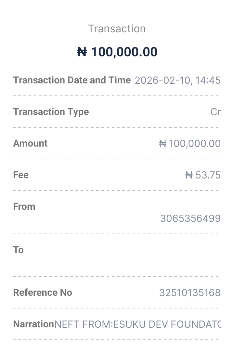The height and width of the screenshot is (357, 234).
Task: Click the Cr transaction type value
Action: 215,112
